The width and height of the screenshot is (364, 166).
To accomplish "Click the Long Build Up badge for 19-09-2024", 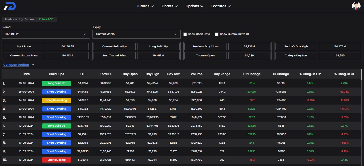I will [x=56, y=126].
